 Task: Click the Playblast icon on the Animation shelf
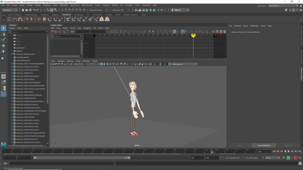tap(10, 19)
